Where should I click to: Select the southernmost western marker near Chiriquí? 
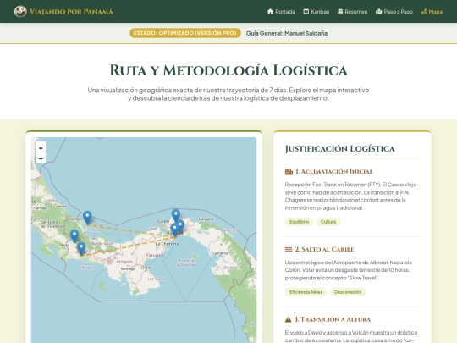coord(81,248)
